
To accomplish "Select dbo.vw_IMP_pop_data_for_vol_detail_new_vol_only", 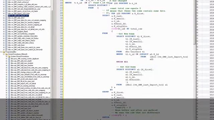I will 26,29.
